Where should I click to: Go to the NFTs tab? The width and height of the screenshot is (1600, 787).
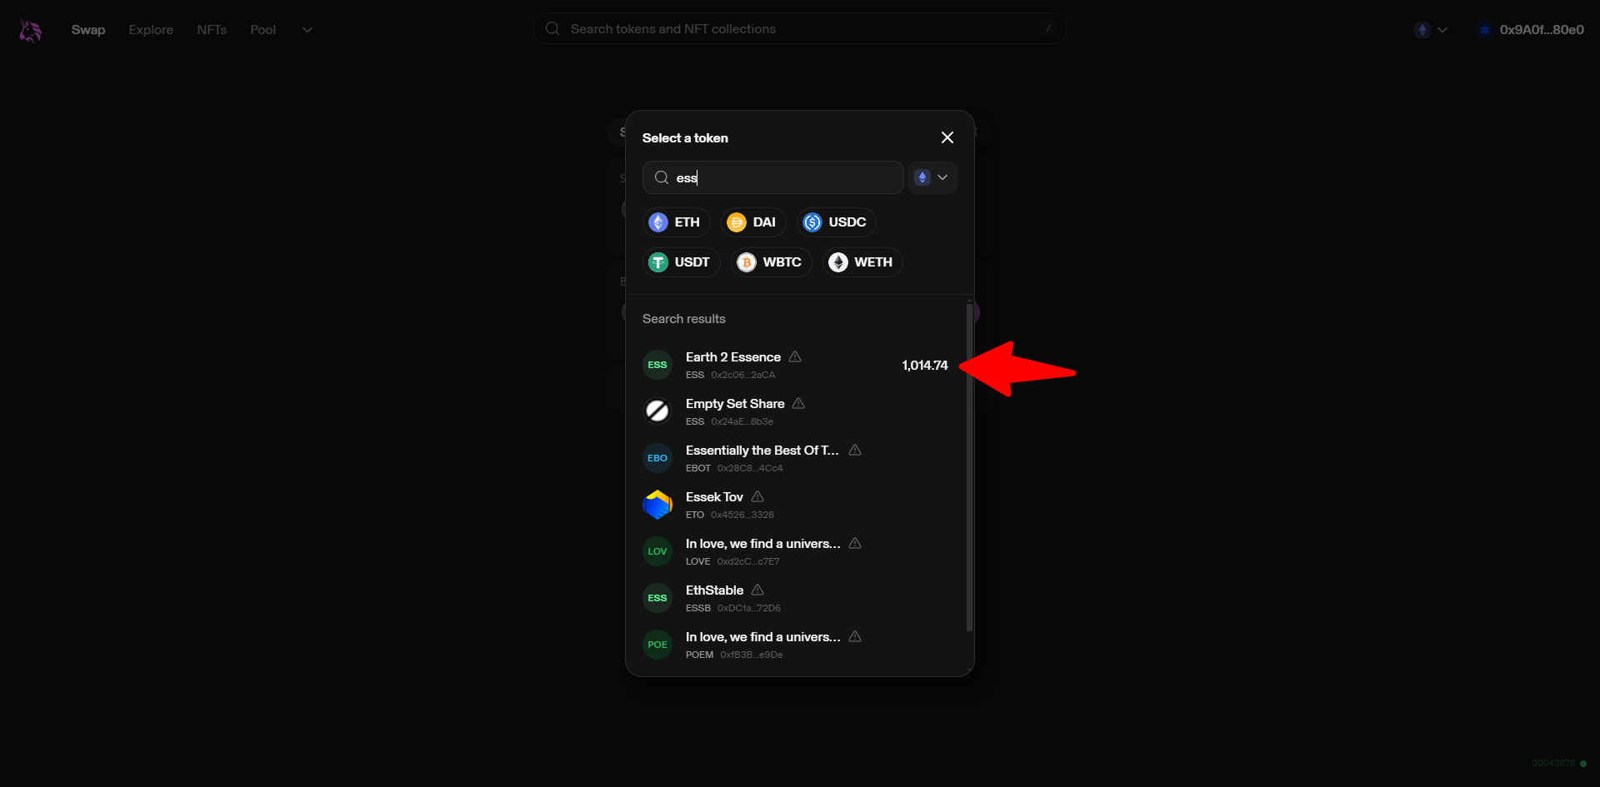[212, 30]
